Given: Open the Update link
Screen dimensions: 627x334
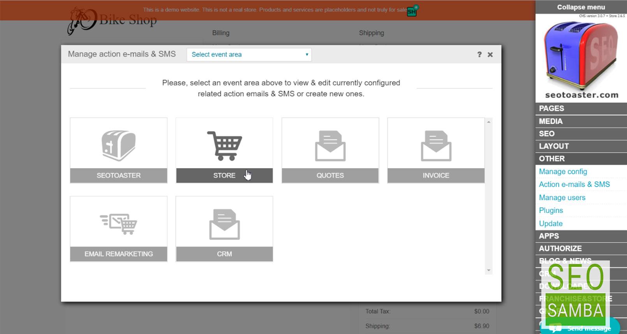Looking at the screenshot, I should (x=551, y=224).
